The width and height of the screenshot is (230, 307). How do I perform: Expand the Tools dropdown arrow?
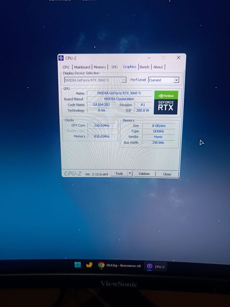(x=130, y=174)
